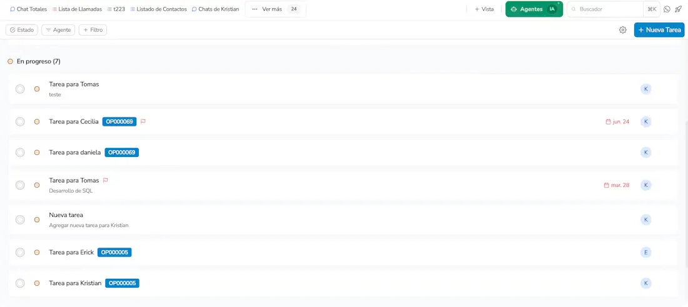The width and height of the screenshot is (688, 307).
Task: Click the Nueva Tarea button
Action: point(659,30)
